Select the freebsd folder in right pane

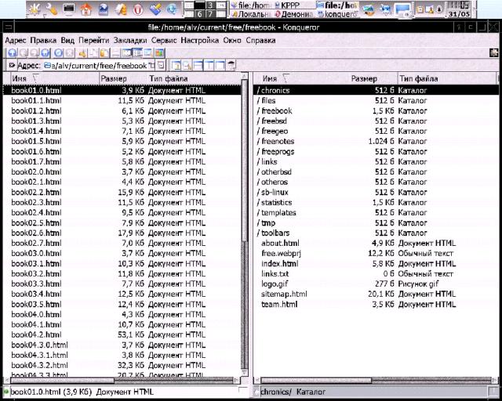(x=273, y=121)
